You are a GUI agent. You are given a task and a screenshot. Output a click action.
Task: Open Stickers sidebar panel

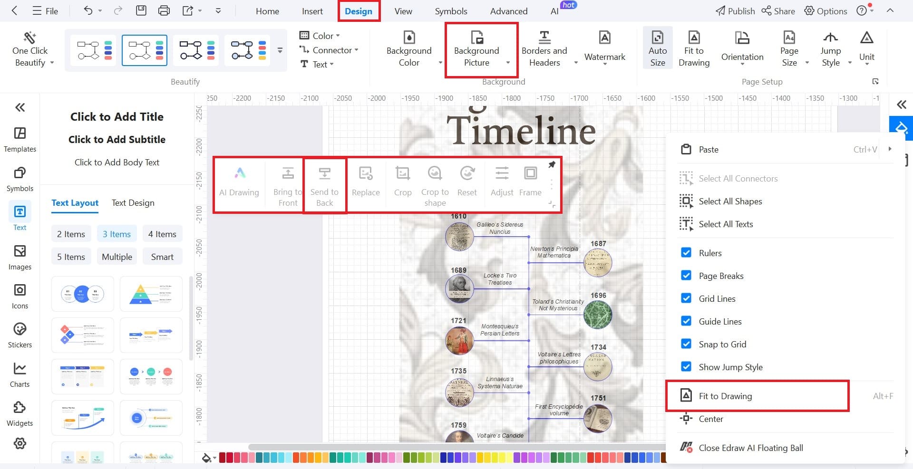coord(20,335)
